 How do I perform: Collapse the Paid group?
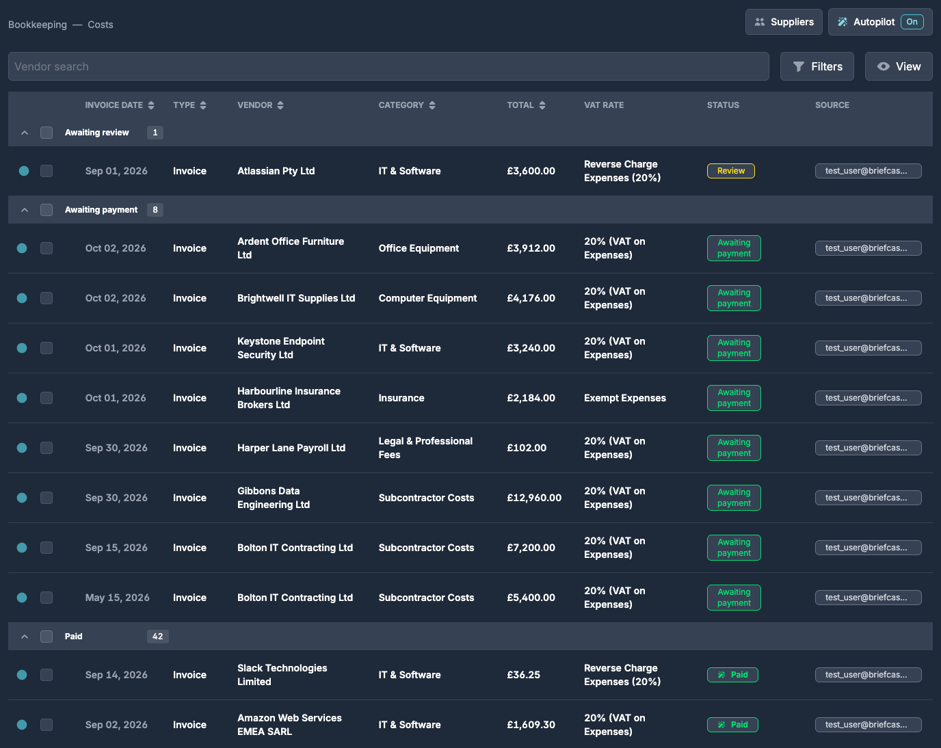[25, 637]
